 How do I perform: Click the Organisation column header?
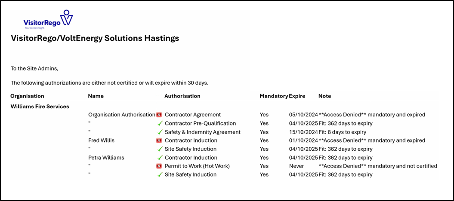pos(27,96)
